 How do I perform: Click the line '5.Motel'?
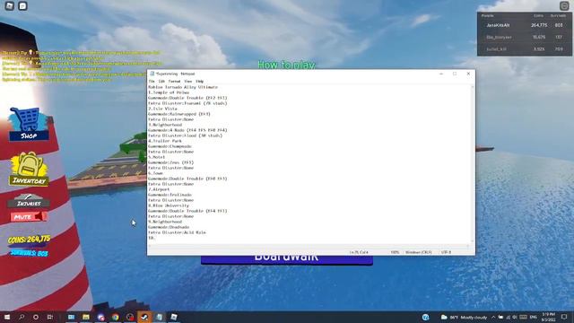(x=156, y=157)
